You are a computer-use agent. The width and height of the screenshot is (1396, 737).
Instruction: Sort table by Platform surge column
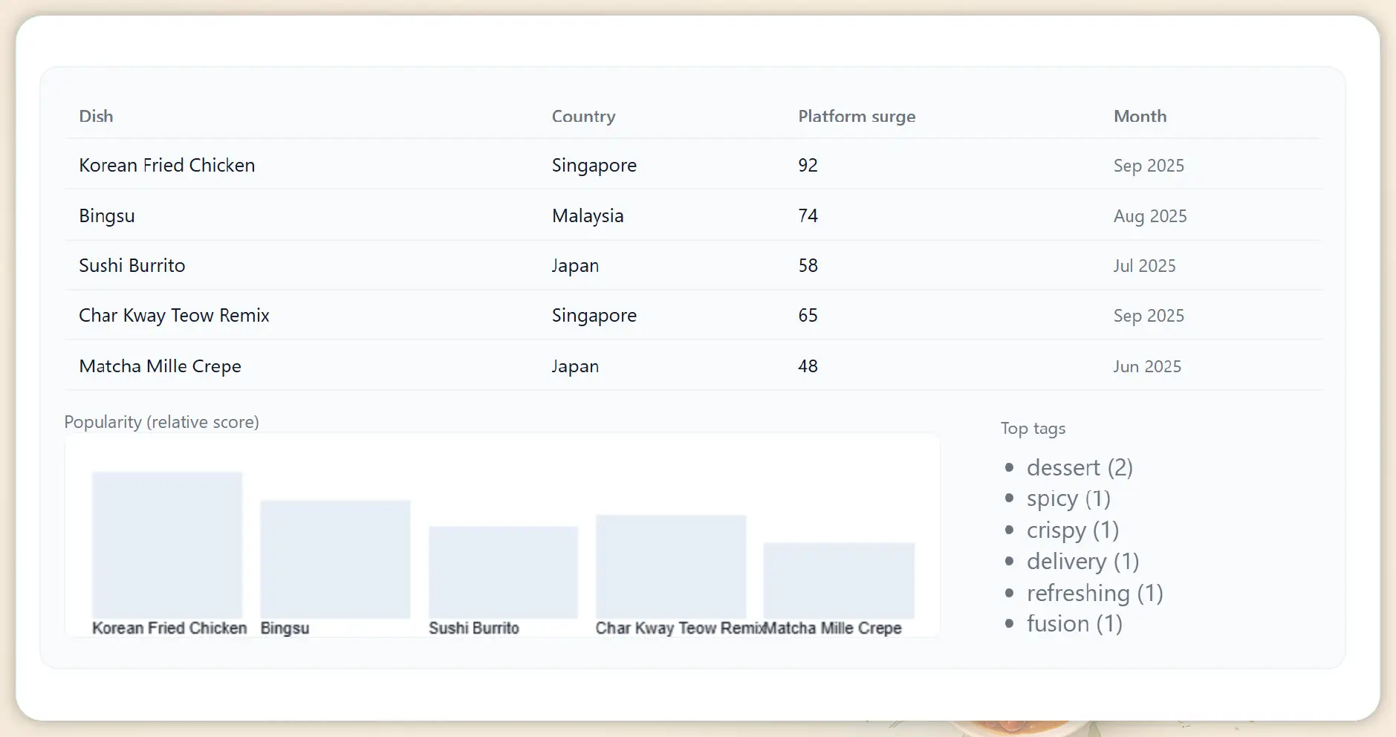pyautogui.click(x=856, y=116)
